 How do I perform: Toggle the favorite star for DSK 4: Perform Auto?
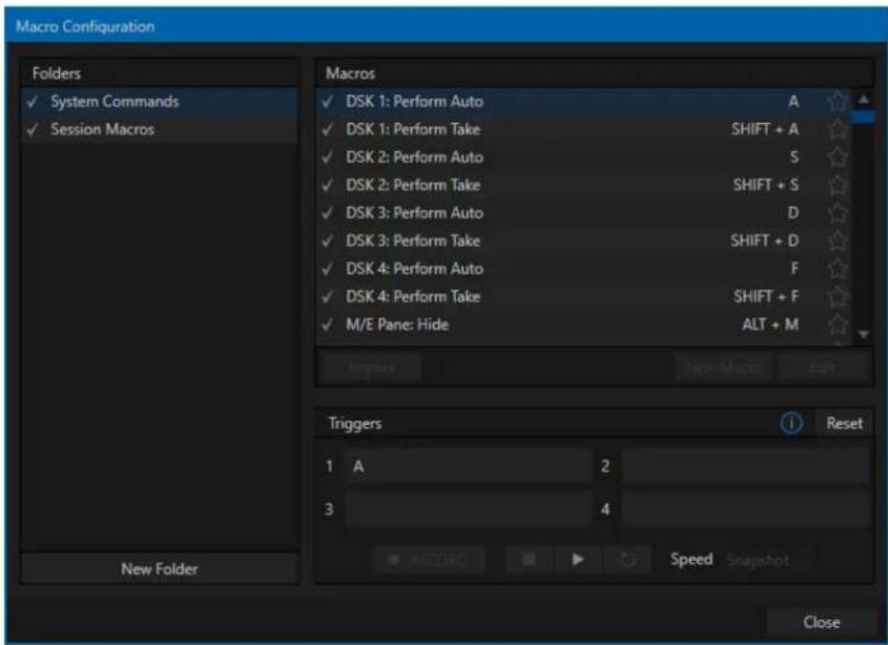(837, 268)
